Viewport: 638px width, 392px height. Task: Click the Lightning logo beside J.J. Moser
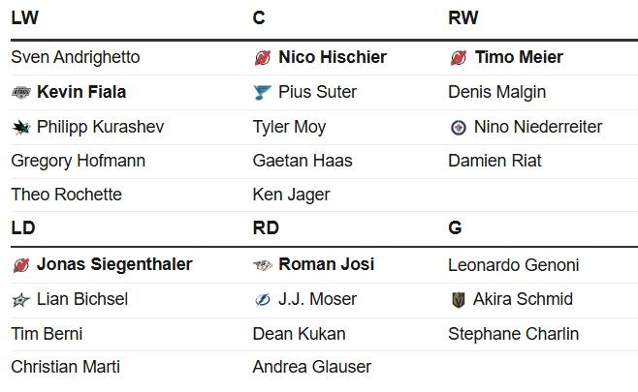coord(263,300)
